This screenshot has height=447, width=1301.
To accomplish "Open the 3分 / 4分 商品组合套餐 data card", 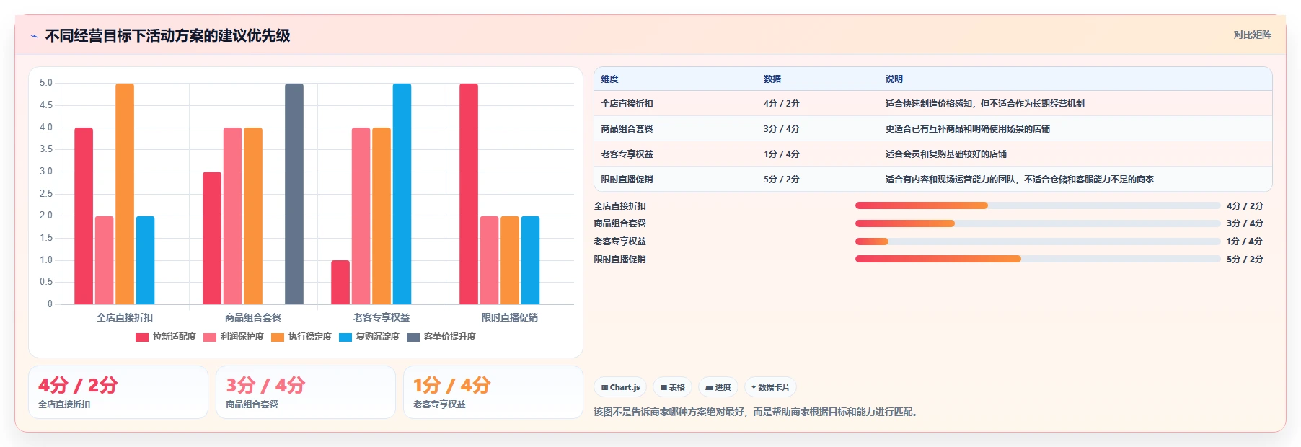I will click(x=306, y=392).
